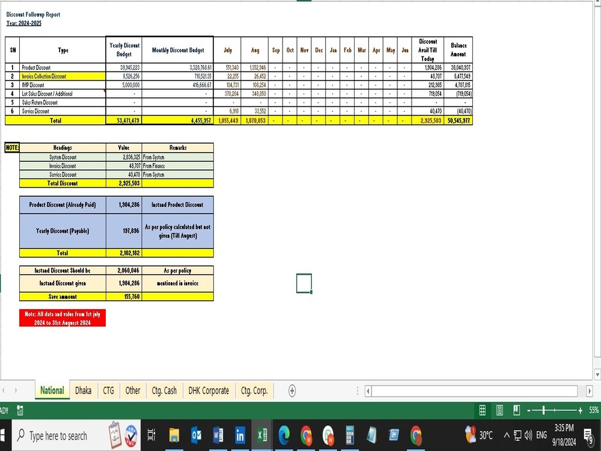Switch to Normal view in status bar
Screen dimensions: 601x451
click(x=483, y=410)
